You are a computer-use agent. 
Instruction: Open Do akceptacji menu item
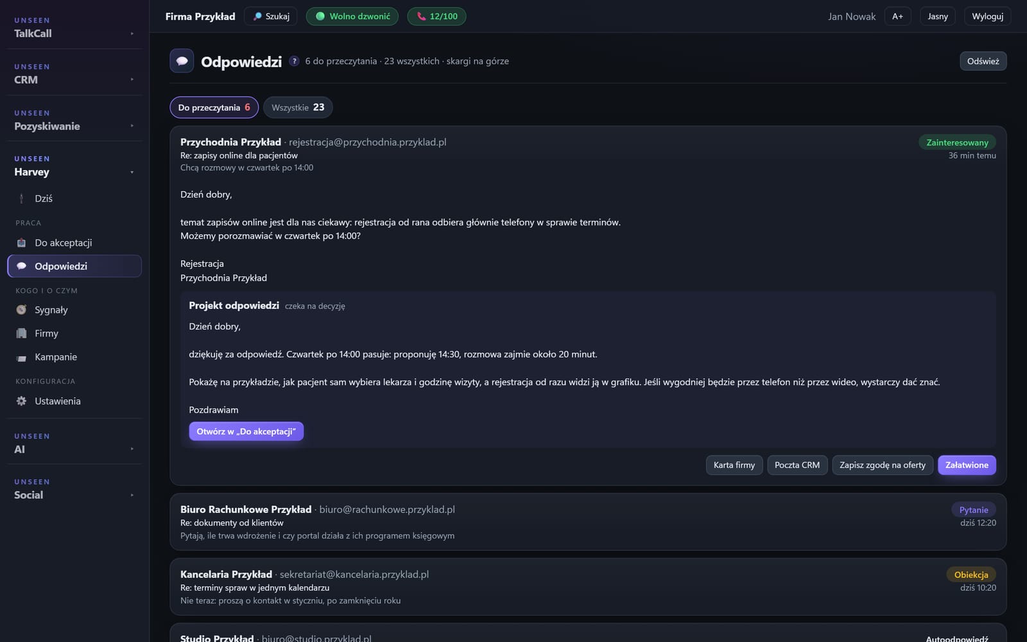click(x=74, y=243)
